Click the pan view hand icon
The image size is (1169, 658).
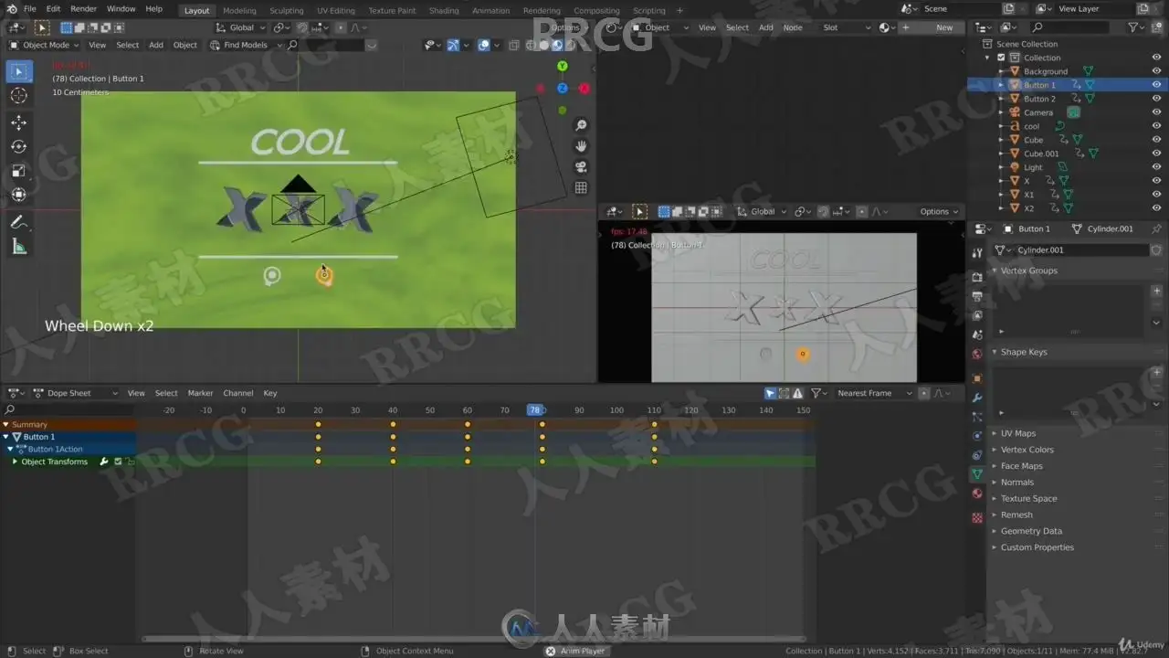click(581, 146)
